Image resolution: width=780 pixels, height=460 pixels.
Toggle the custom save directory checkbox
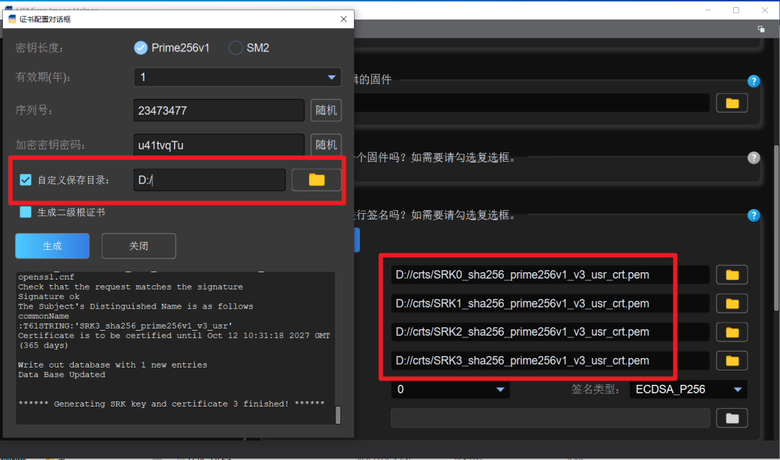click(25, 180)
